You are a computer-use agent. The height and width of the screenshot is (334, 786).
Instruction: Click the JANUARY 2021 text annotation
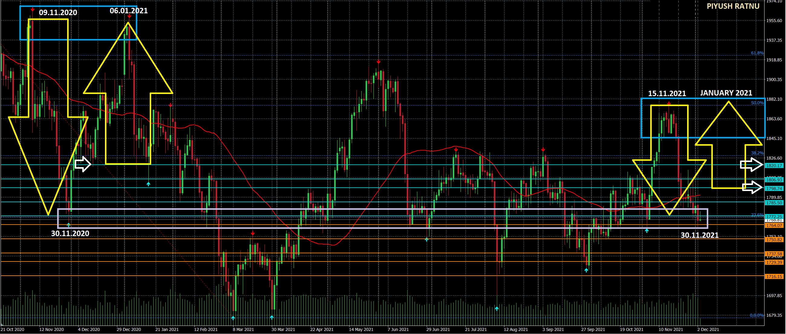click(726, 93)
